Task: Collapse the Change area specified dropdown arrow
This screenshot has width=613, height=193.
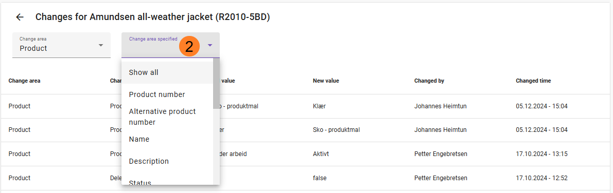Action: click(x=210, y=45)
